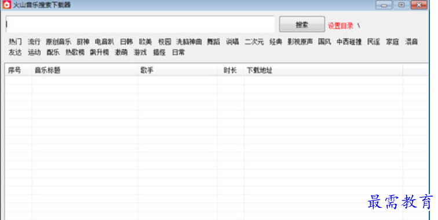Choose the 国风 category
438x220 pixels.
click(324, 42)
